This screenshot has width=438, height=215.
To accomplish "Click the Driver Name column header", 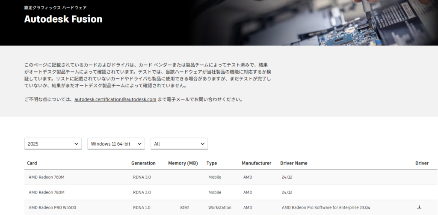I will click(x=294, y=163).
